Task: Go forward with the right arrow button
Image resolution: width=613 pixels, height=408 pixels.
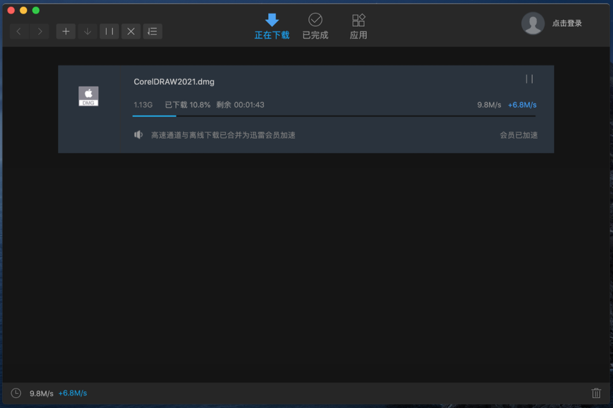Action: (39, 31)
